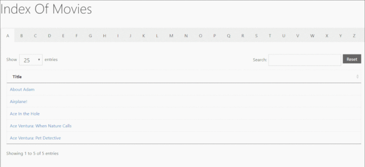The width and height of the screenshot is (365, 167).
Task: Select the Z letter tab
Action: (354, 36)
